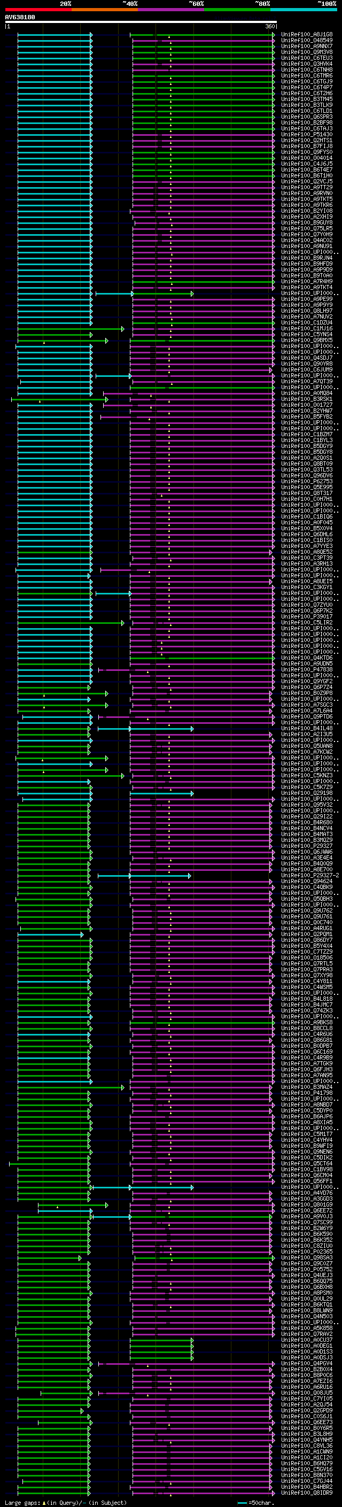Select the UniRef100_B6T4E7 label
This screenshot has height=1507, width=342.
click(307, 169)
